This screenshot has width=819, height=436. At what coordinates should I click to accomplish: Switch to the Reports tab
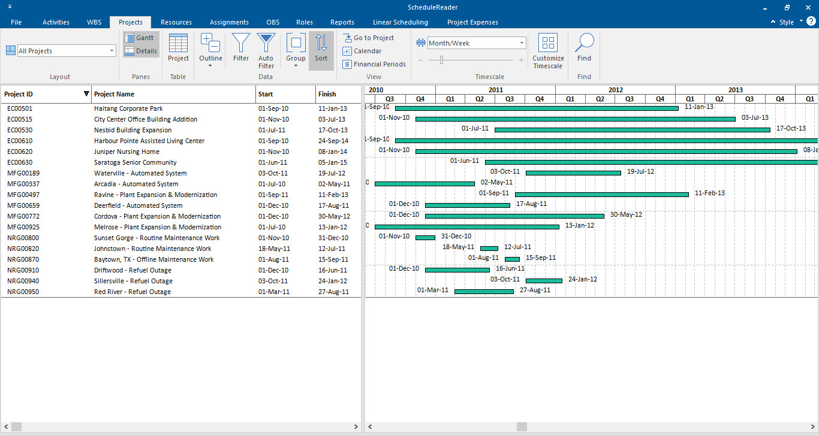pos(342,22)
